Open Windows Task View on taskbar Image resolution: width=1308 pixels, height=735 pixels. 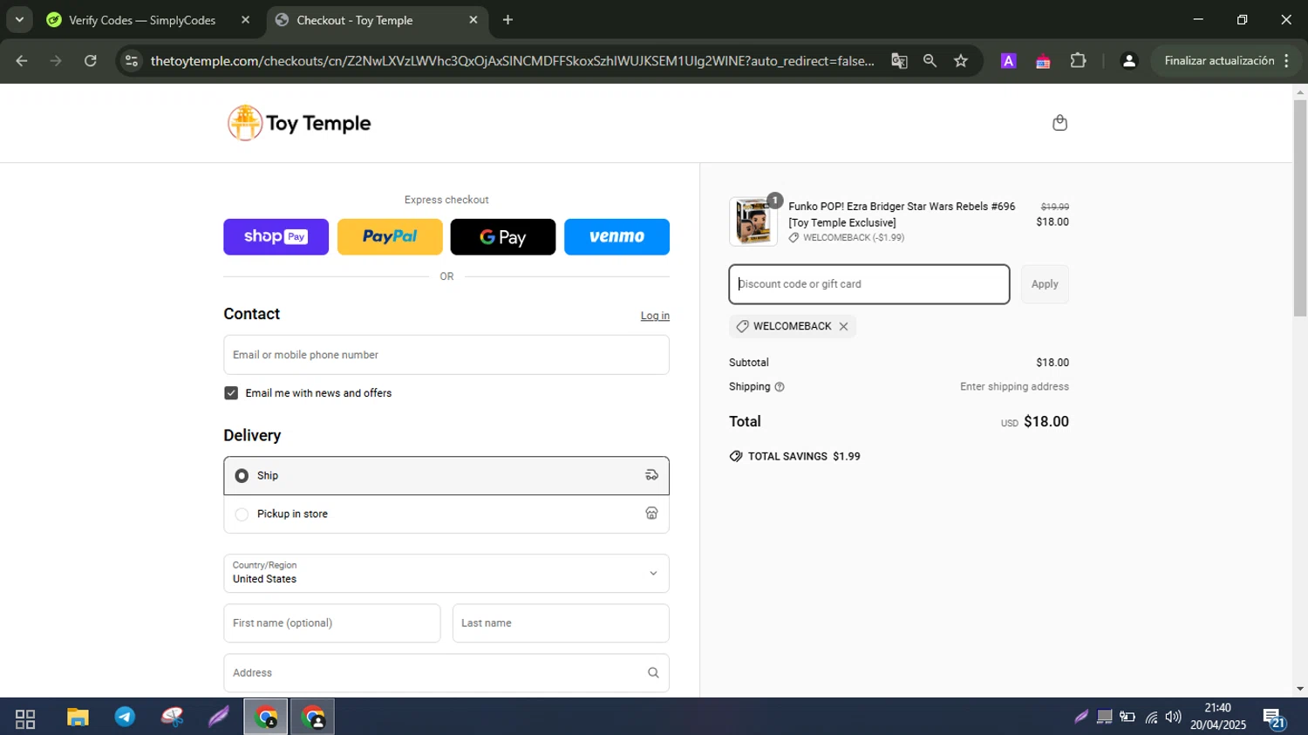click(25, 718)
